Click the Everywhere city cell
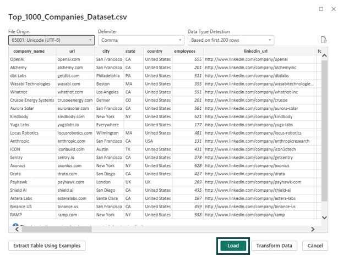Viewport: 338px width, 262px height. point(110,125)
